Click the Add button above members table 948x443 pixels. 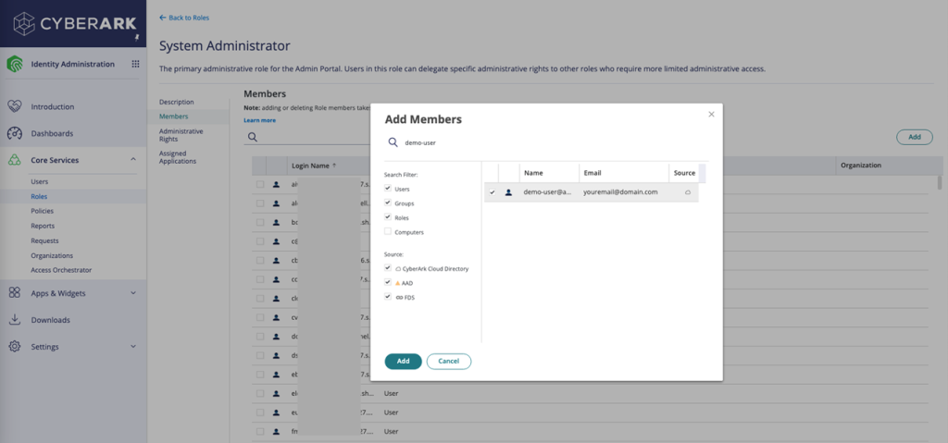(x=915, y=137)
